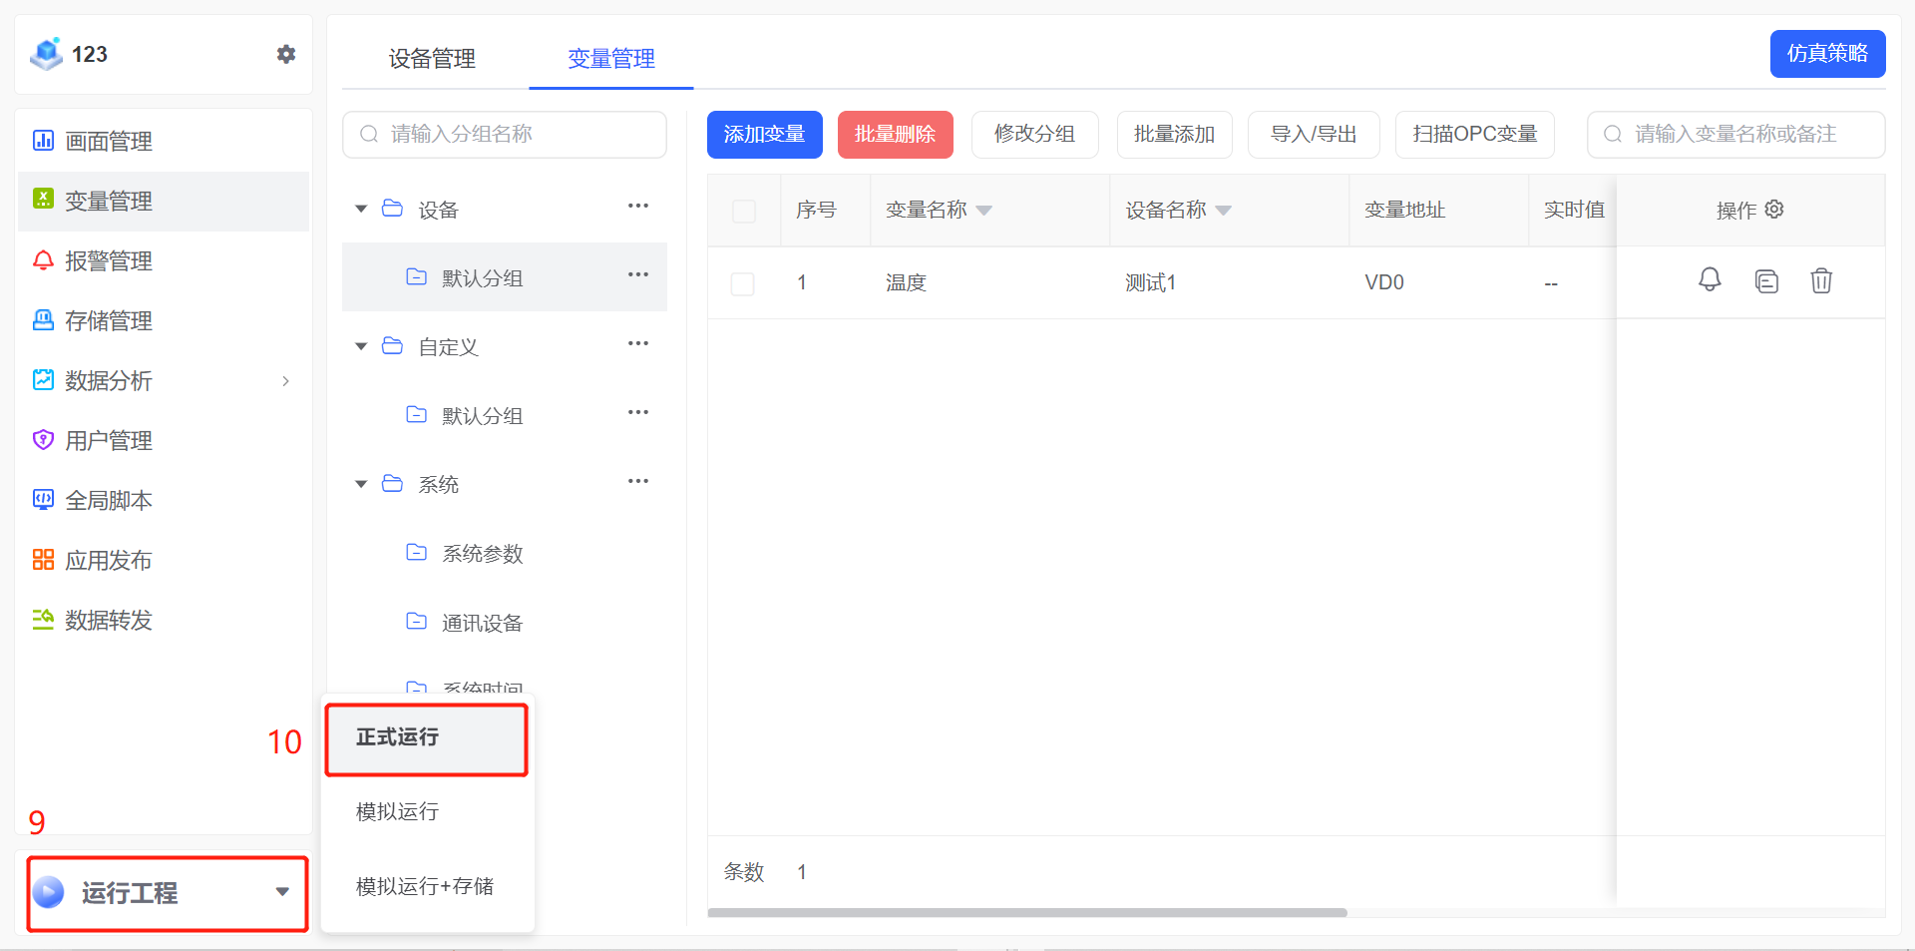Screen dimensions: 1915x951
Task: Filter by 设备名称 column dropdown arrow
Action: coord(1224,211)
